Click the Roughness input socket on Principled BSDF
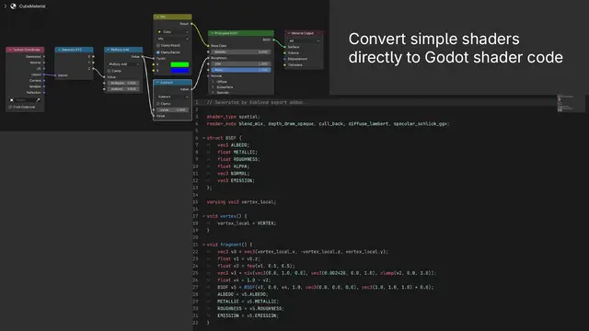The width and height of the screenshot is (589, 331). tap(209, 58)
